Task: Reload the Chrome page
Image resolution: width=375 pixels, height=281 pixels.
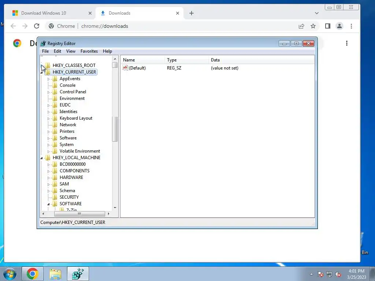Action: coord(37,26)
